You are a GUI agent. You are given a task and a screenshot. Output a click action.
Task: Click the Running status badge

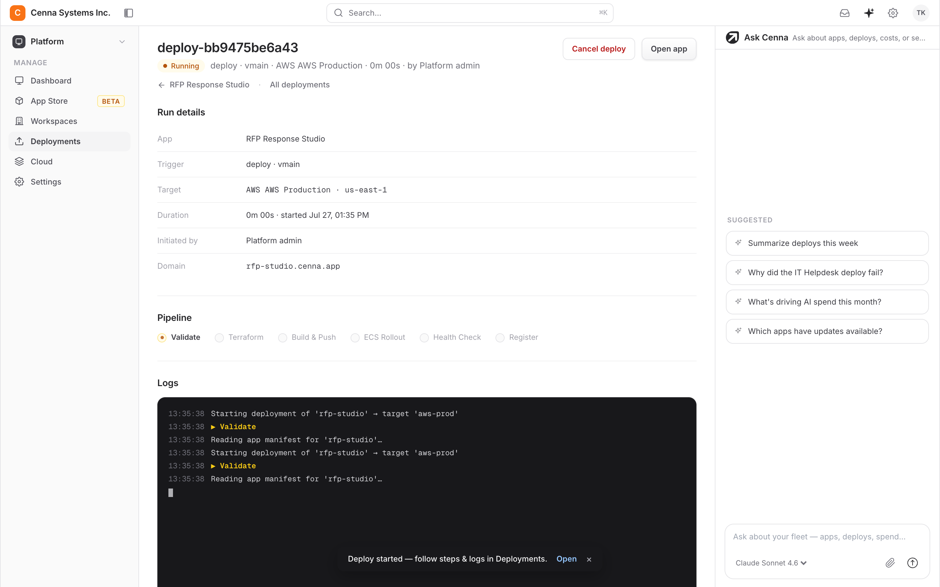click(181, 66)
